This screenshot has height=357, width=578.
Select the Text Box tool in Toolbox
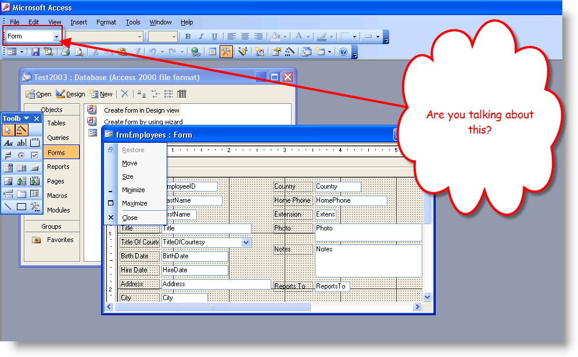pyautogui.click(x=21, y=143)
